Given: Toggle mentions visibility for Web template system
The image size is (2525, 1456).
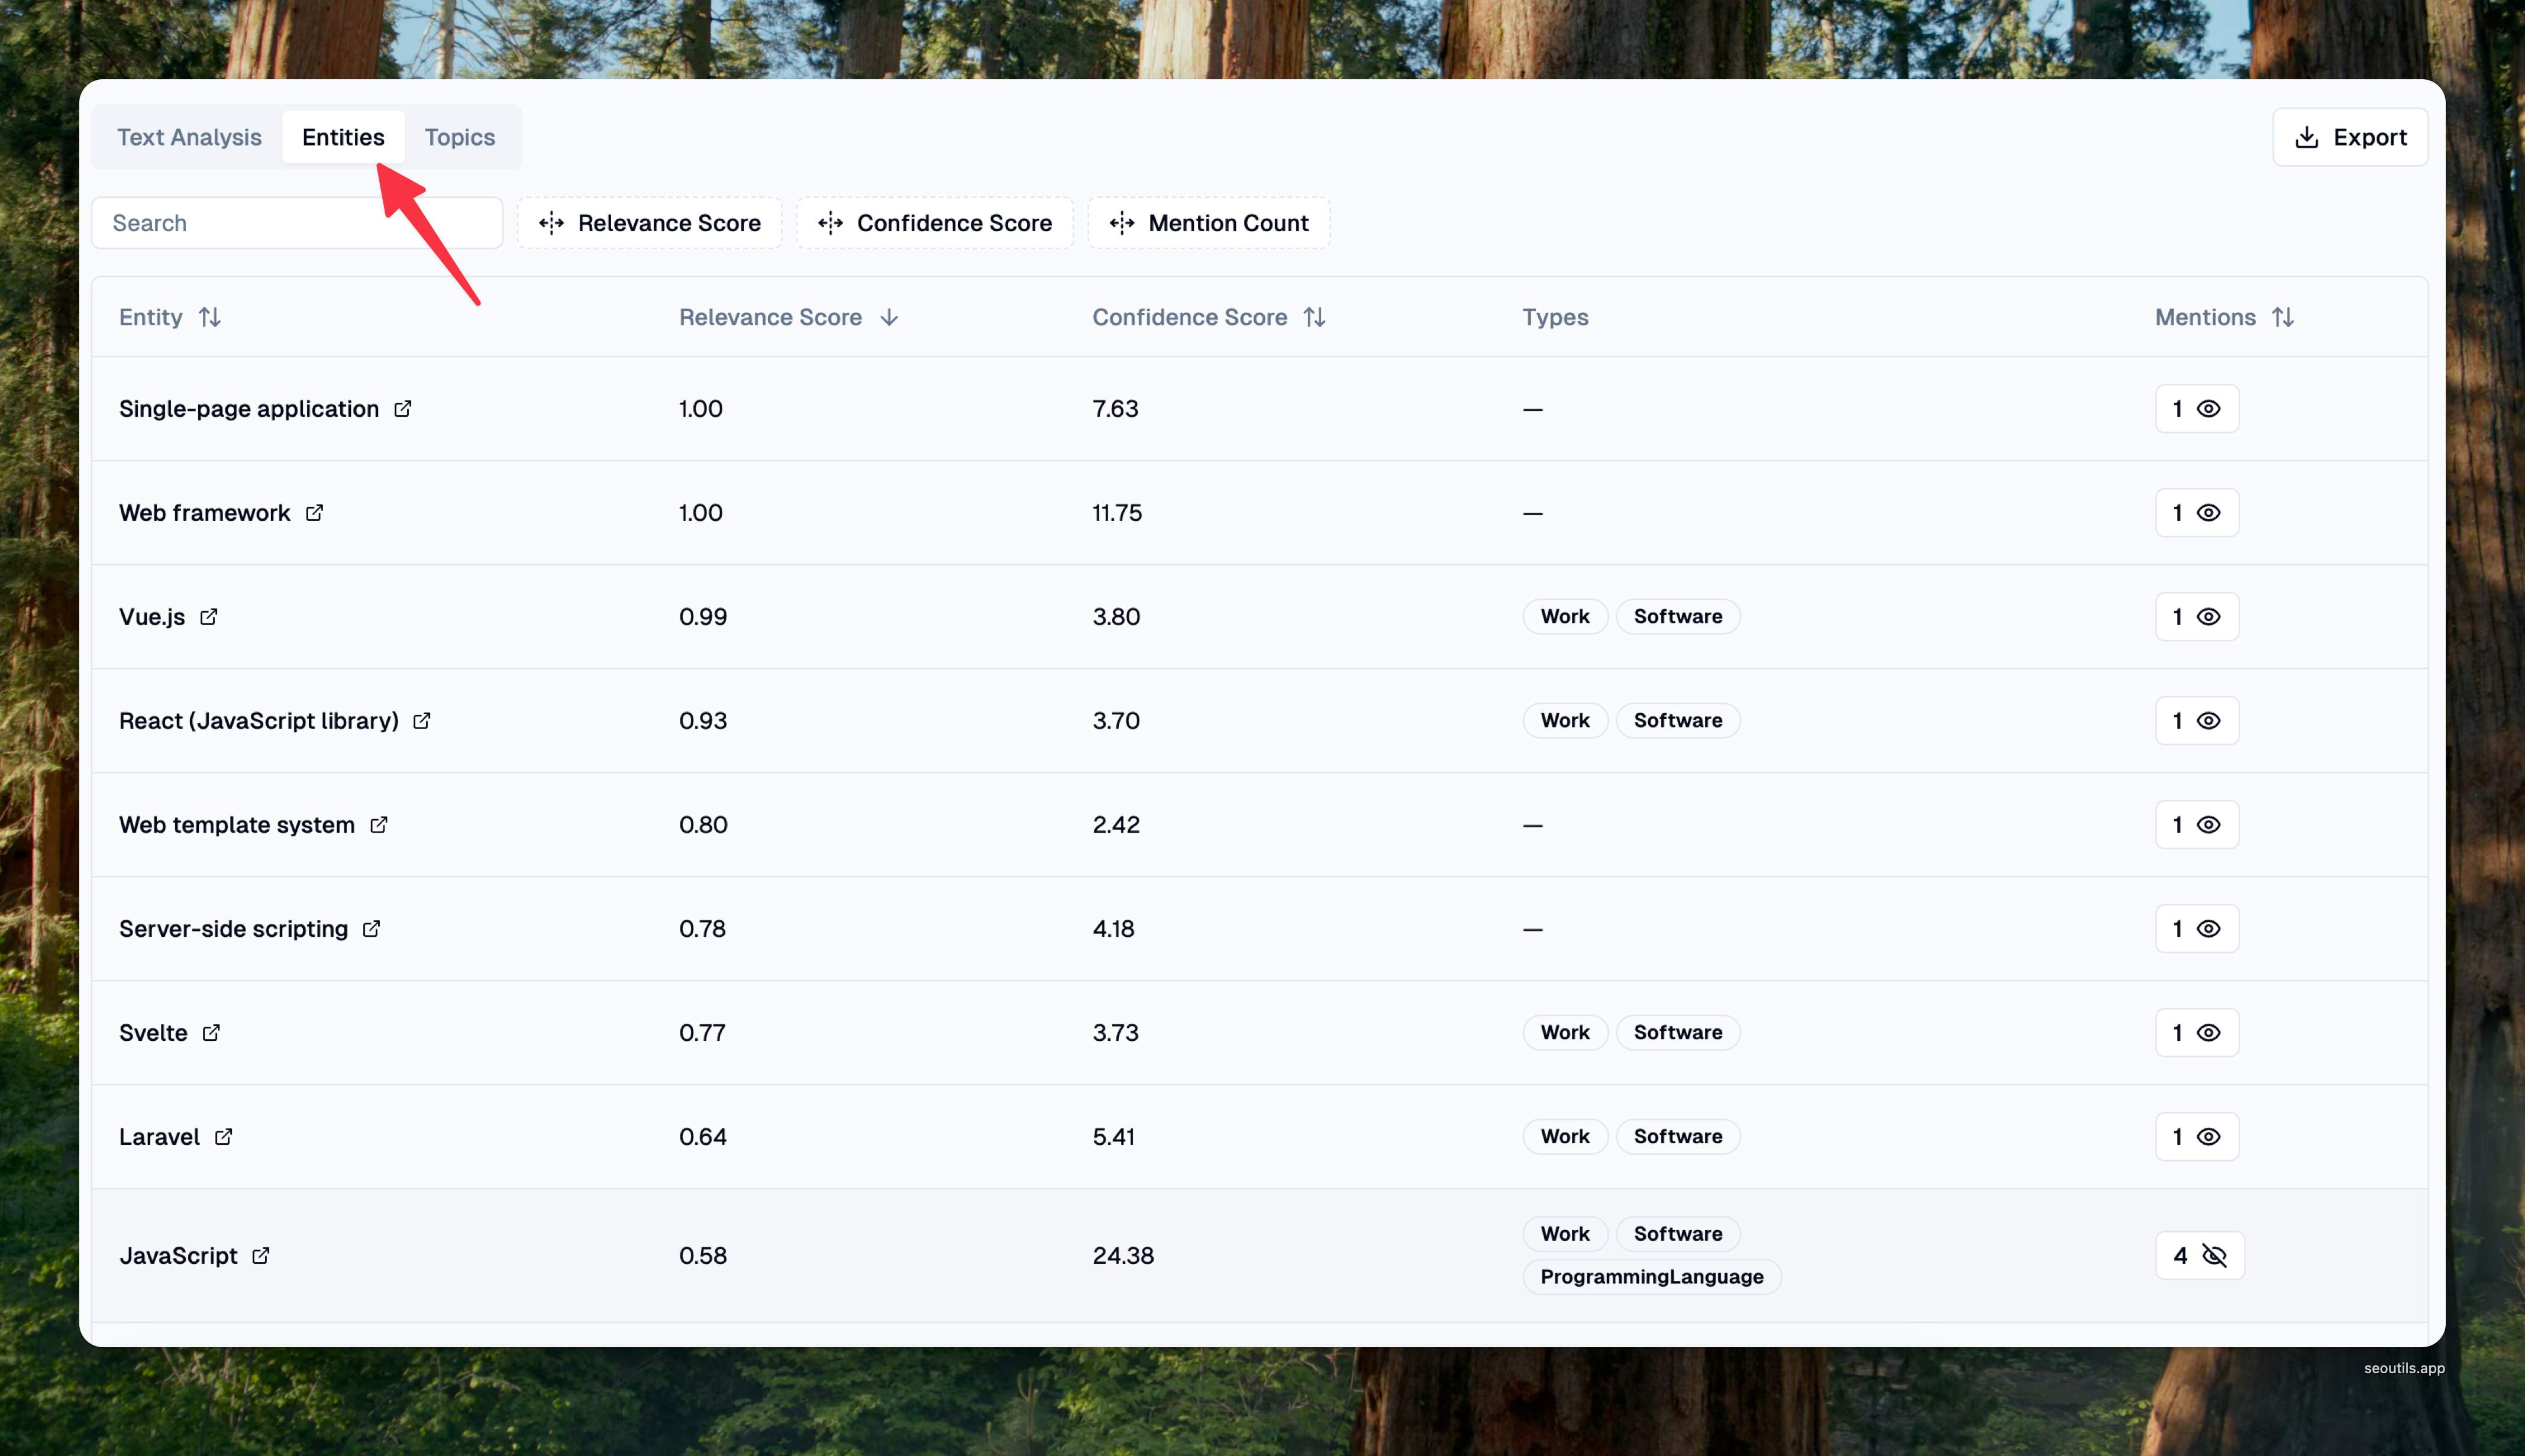Looking at the screenshot, I should tap(2197, 825).
